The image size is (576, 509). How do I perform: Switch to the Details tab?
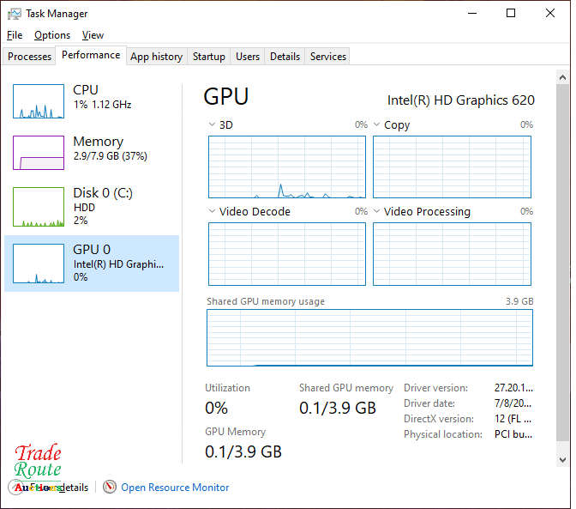[285, 57]
